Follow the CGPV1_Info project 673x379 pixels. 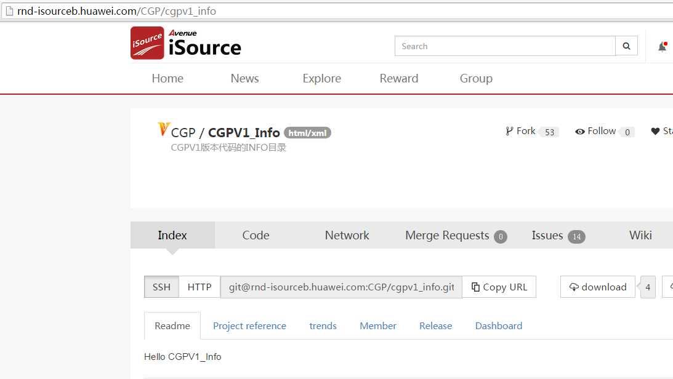click(x=595, y=131)
